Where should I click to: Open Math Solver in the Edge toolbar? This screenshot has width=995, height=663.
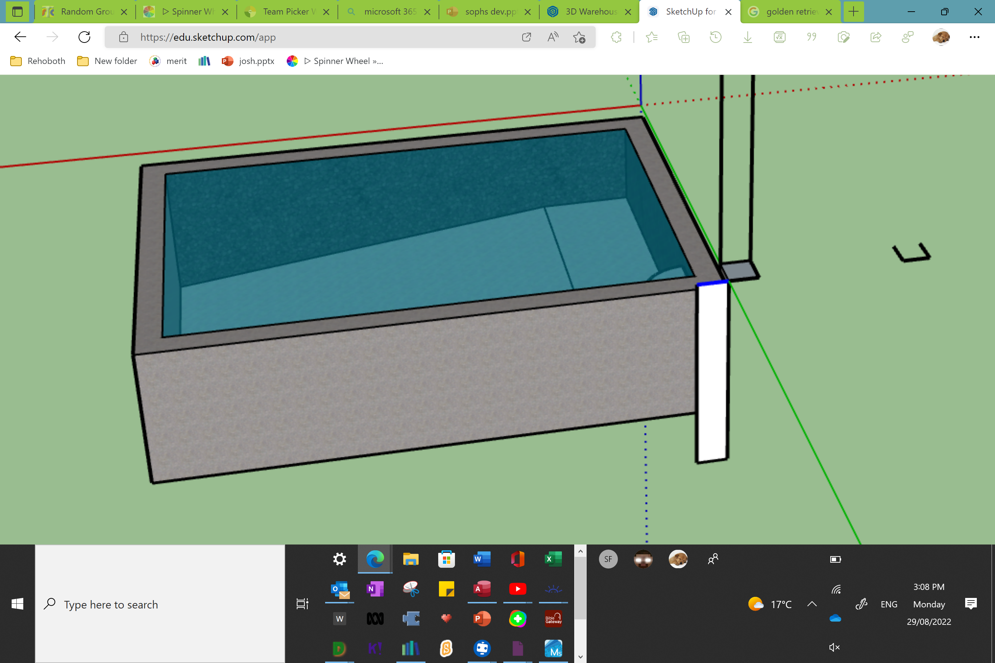pyautogui.click(x=779, y=37)
